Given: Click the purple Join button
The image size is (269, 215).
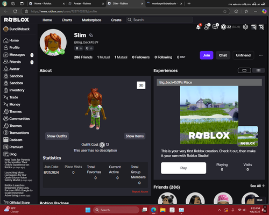Looking at the screenshot, I should pos(207,55).
